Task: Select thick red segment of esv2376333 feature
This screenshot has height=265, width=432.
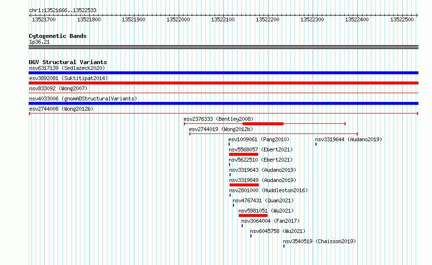Action: tap(263, 124)
